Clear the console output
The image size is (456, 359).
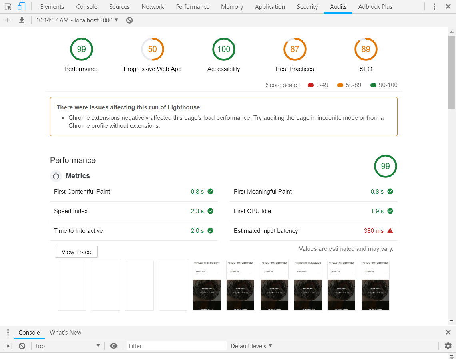[x=22, y=346]
